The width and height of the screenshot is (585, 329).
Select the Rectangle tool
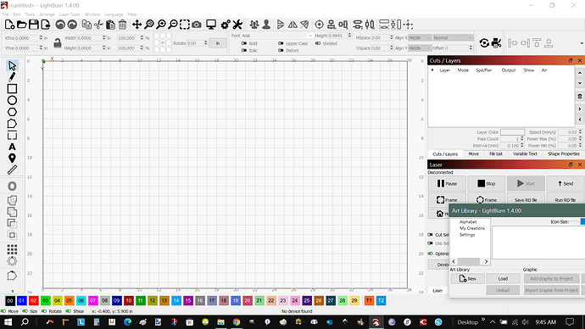click(x=12, y=89)
